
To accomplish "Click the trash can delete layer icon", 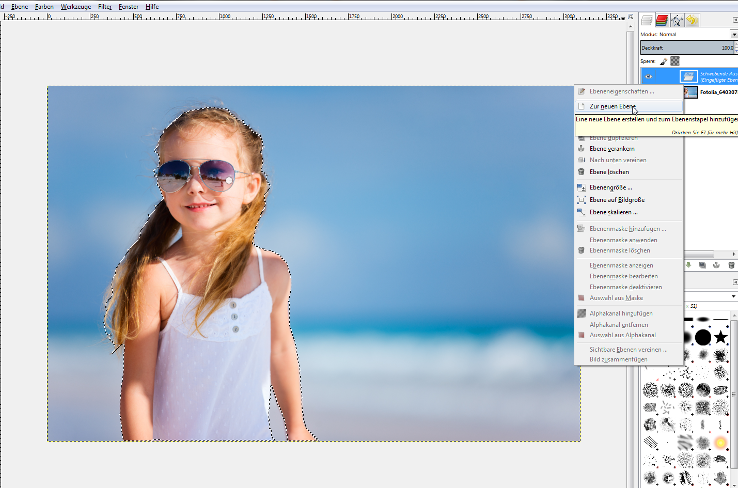I will tap(731, 265).
